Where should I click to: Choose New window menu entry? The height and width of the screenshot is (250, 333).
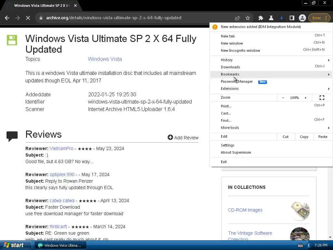pos(271,43)
